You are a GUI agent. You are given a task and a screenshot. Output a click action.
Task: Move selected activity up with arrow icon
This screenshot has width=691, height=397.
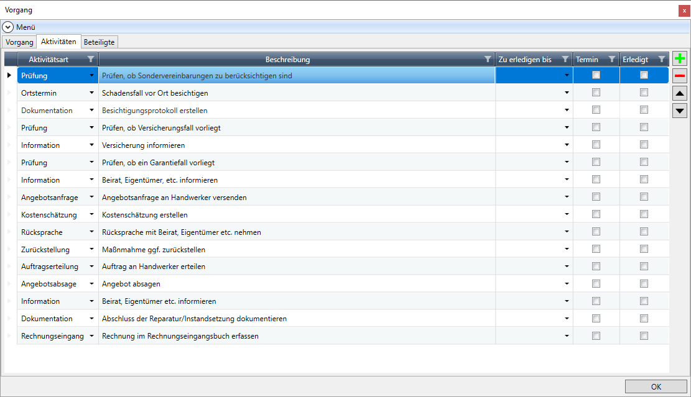coord(680,93)
